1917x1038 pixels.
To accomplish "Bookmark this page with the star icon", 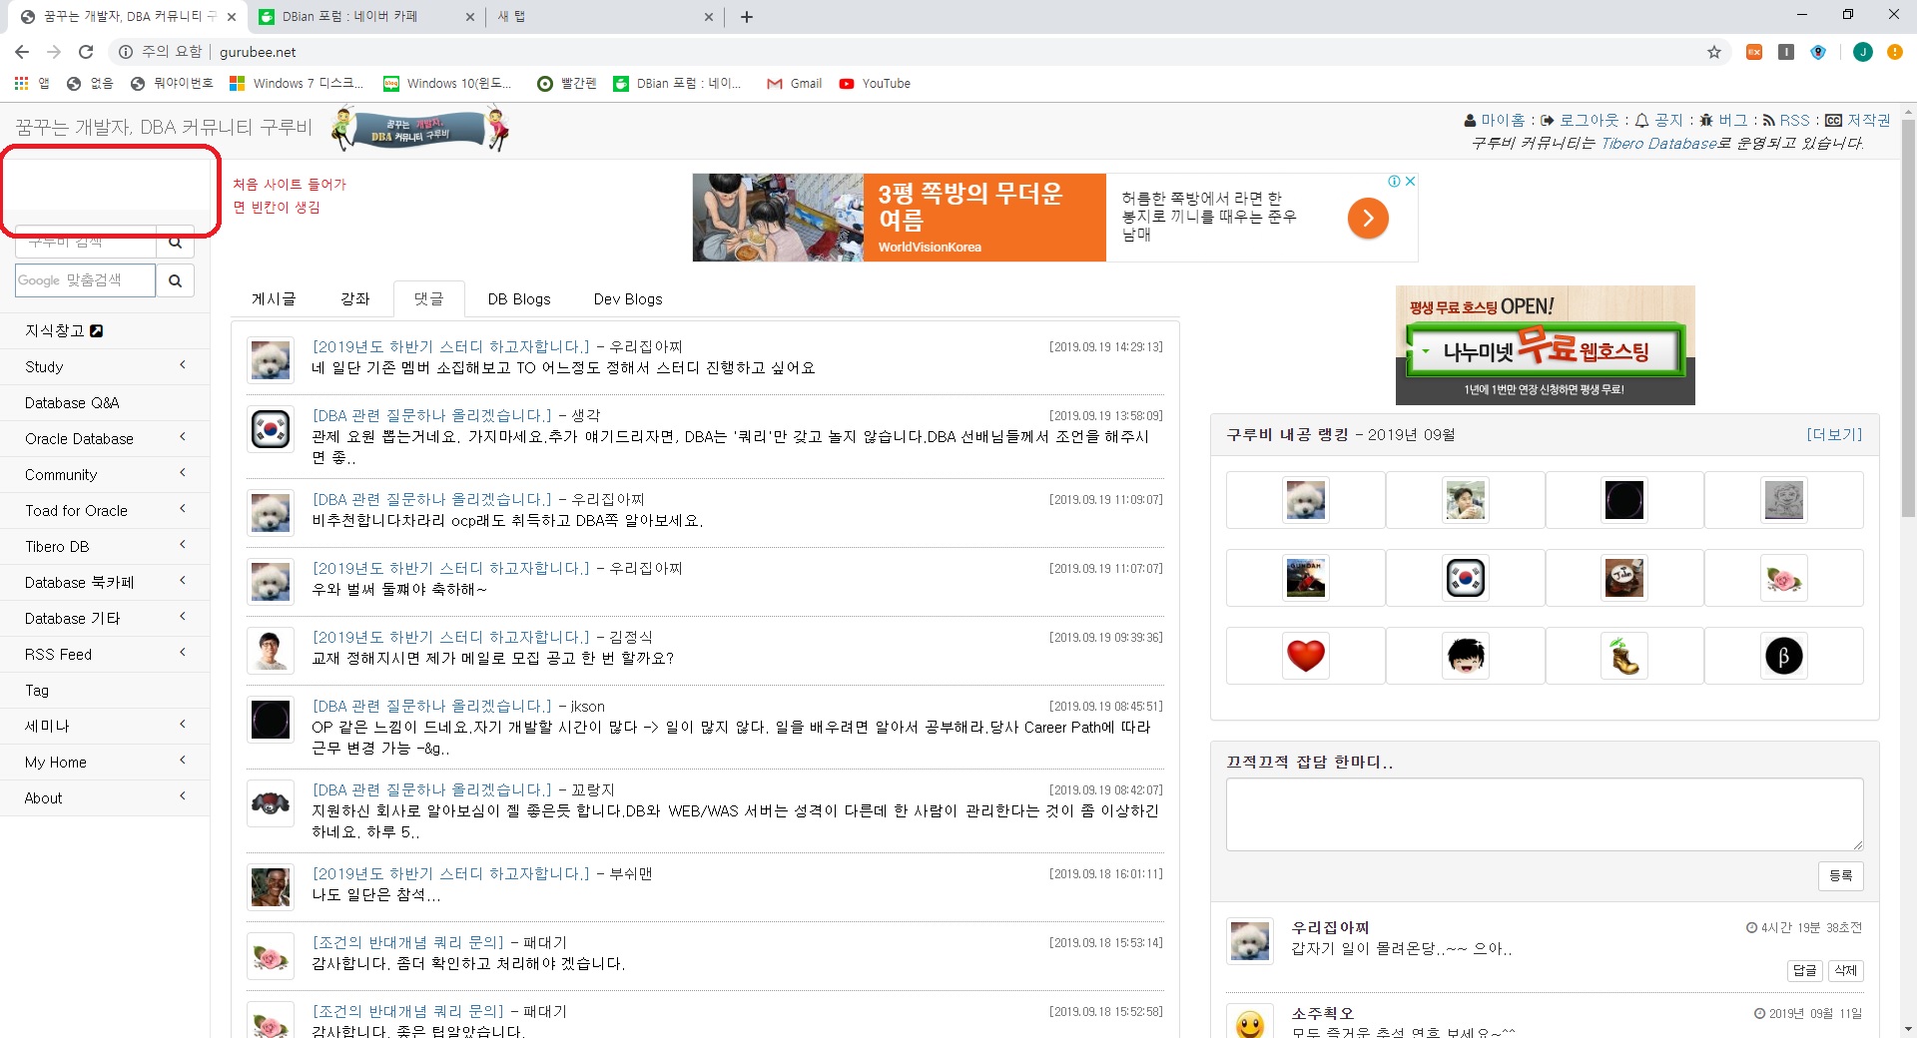I will (x=1714, y=52).
